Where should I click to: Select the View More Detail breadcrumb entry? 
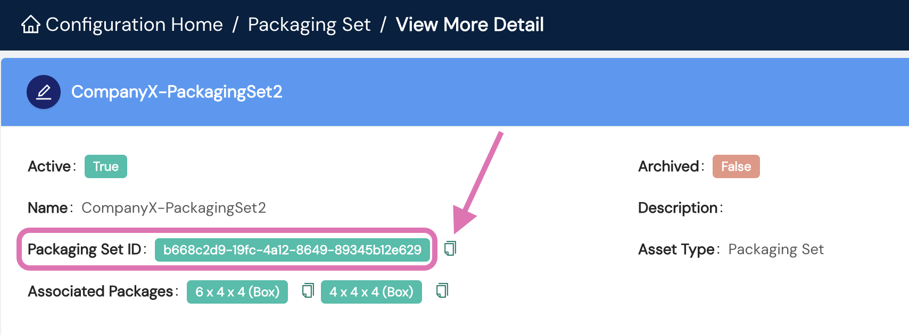(469, 24)
